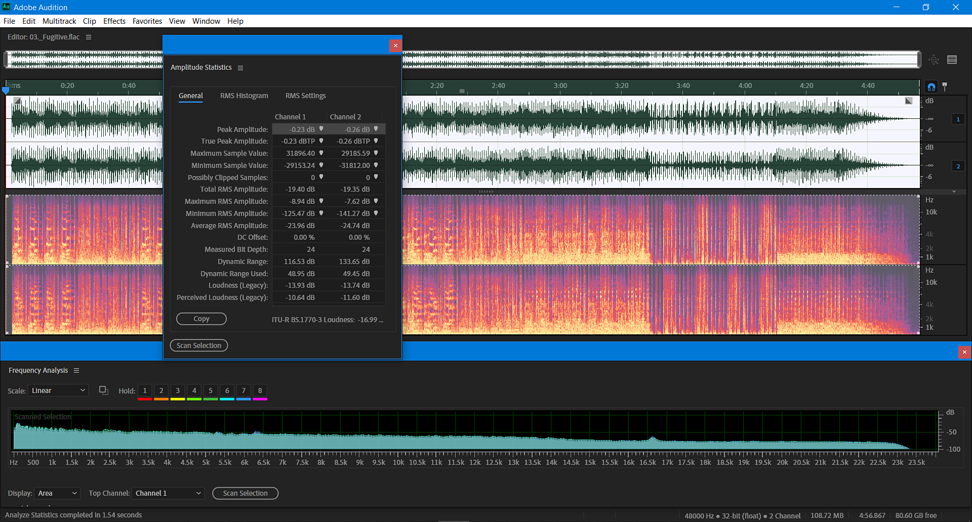
Task: Click the copy-to-clipboard icon in Frequency Analysis
Action: (103, 390)
